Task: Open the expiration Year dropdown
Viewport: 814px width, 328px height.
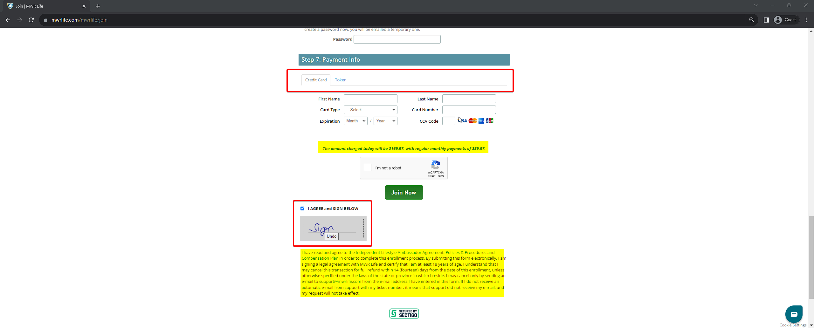Action: click(x=385, y=121)
